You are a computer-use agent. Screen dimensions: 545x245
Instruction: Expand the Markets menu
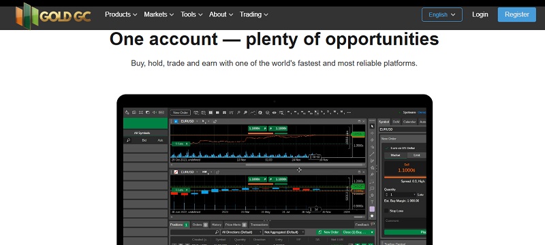[159, 14]
